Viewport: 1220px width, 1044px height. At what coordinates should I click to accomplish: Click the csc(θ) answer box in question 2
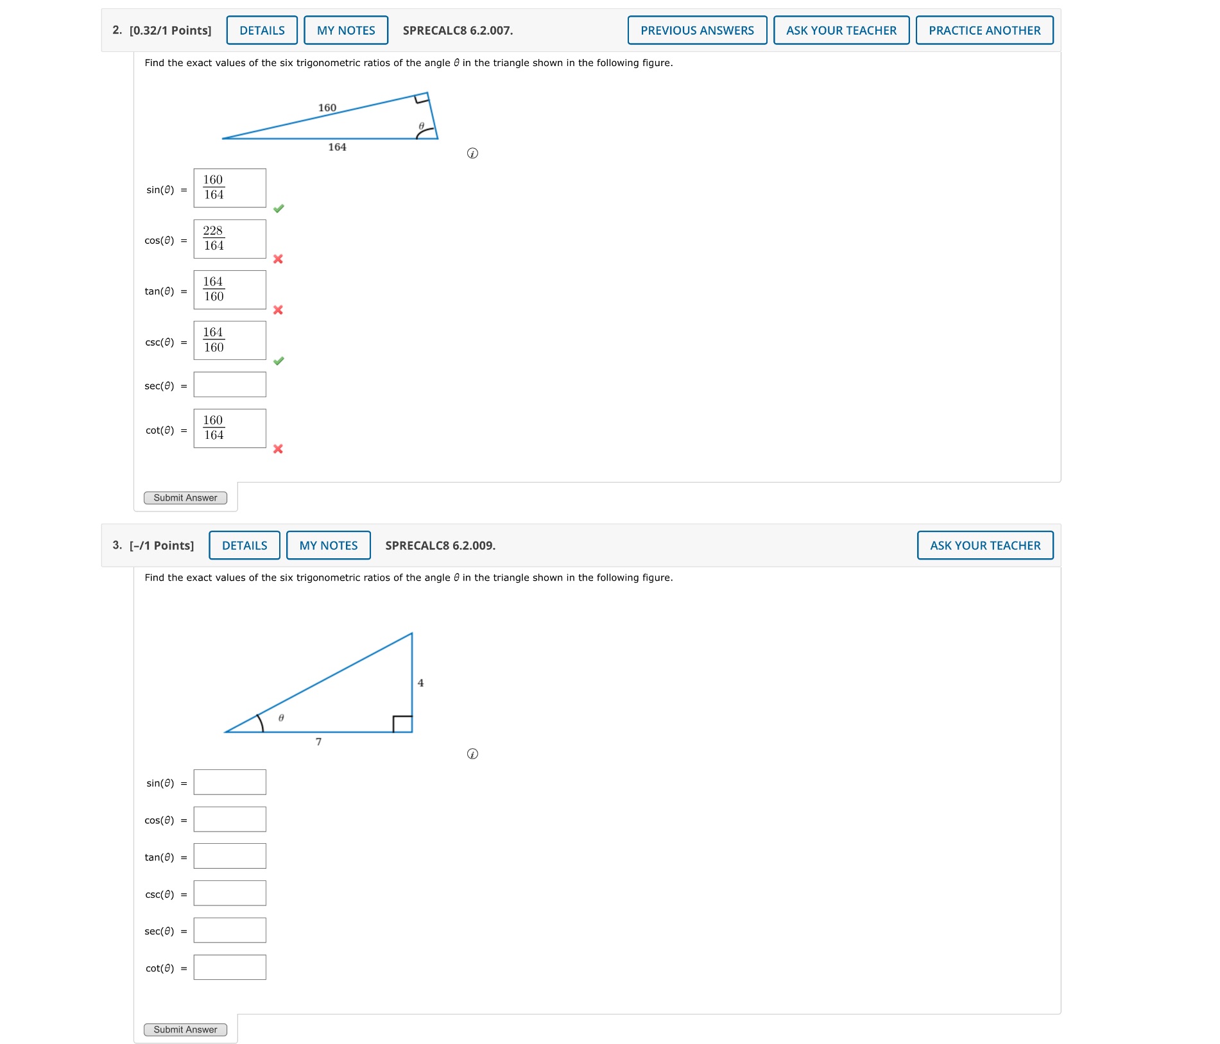pos(230,340)
